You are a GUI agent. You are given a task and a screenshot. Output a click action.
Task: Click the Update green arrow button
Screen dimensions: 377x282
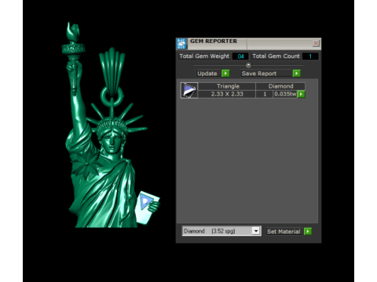tap(225, 74)
